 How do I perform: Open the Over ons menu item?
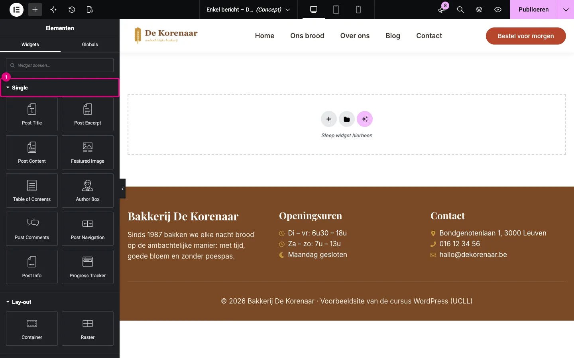(355, 36)
